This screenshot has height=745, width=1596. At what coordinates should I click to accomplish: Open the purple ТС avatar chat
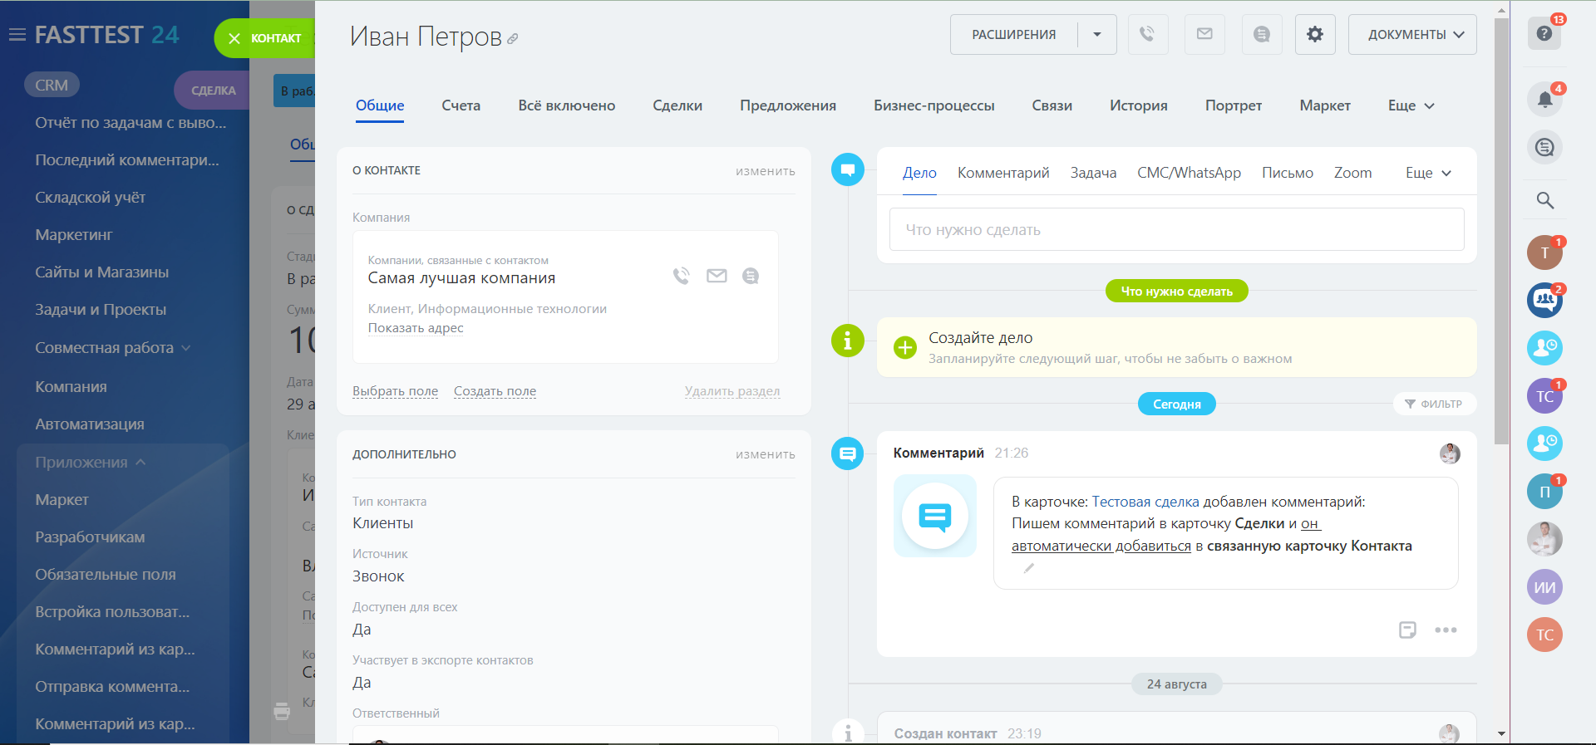coord(1544,396)
